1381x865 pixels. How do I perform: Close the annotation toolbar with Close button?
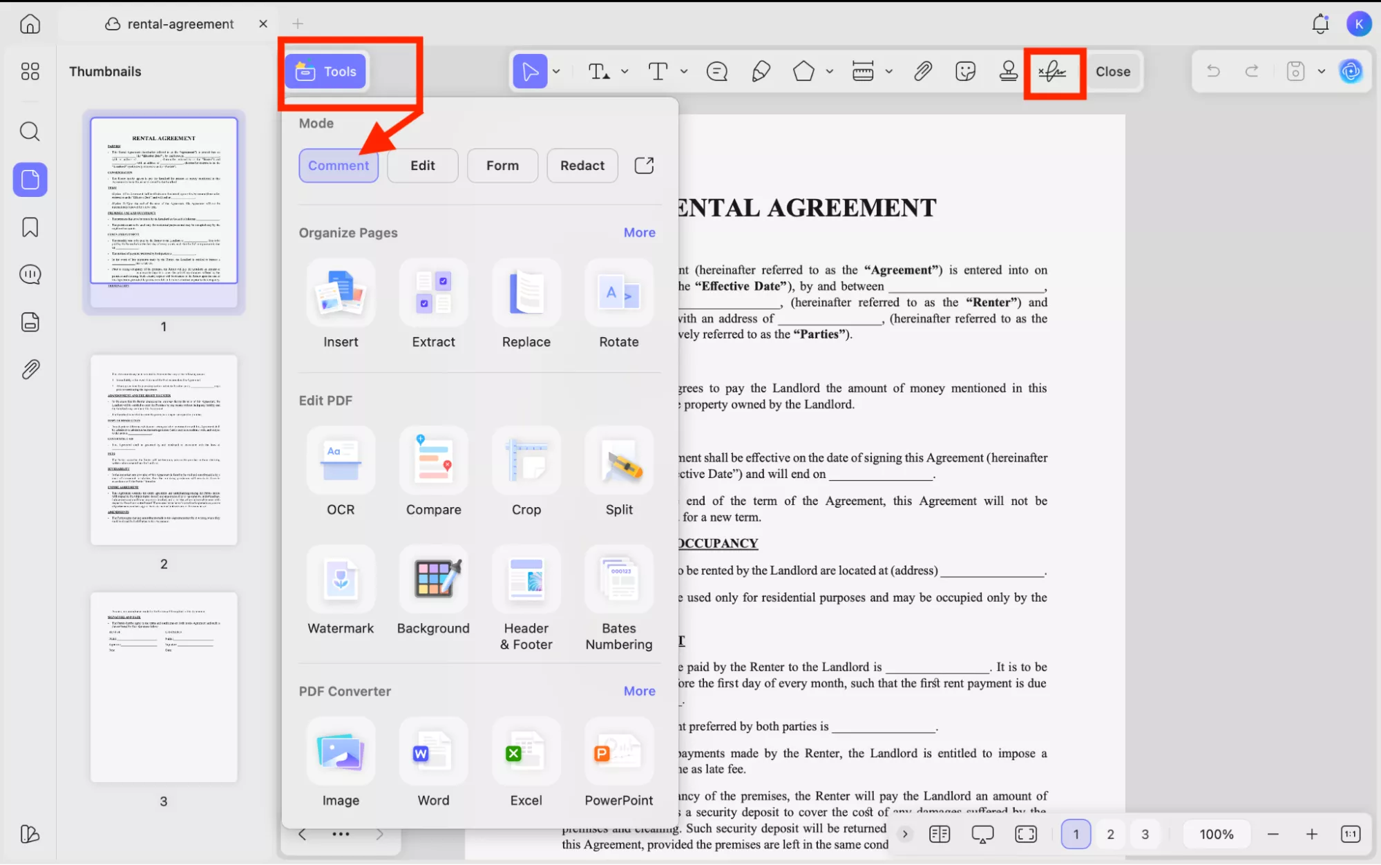tap(1112, 71)
